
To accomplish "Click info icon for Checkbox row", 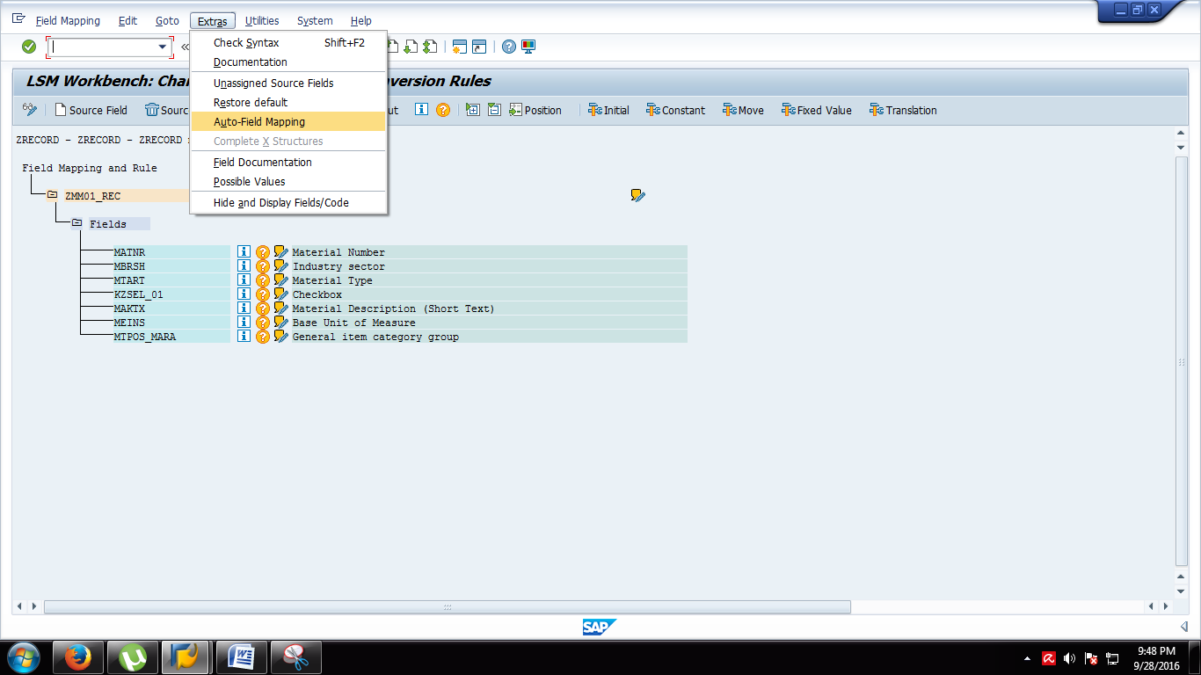I will pyautogui.click(x=244, y=294).
